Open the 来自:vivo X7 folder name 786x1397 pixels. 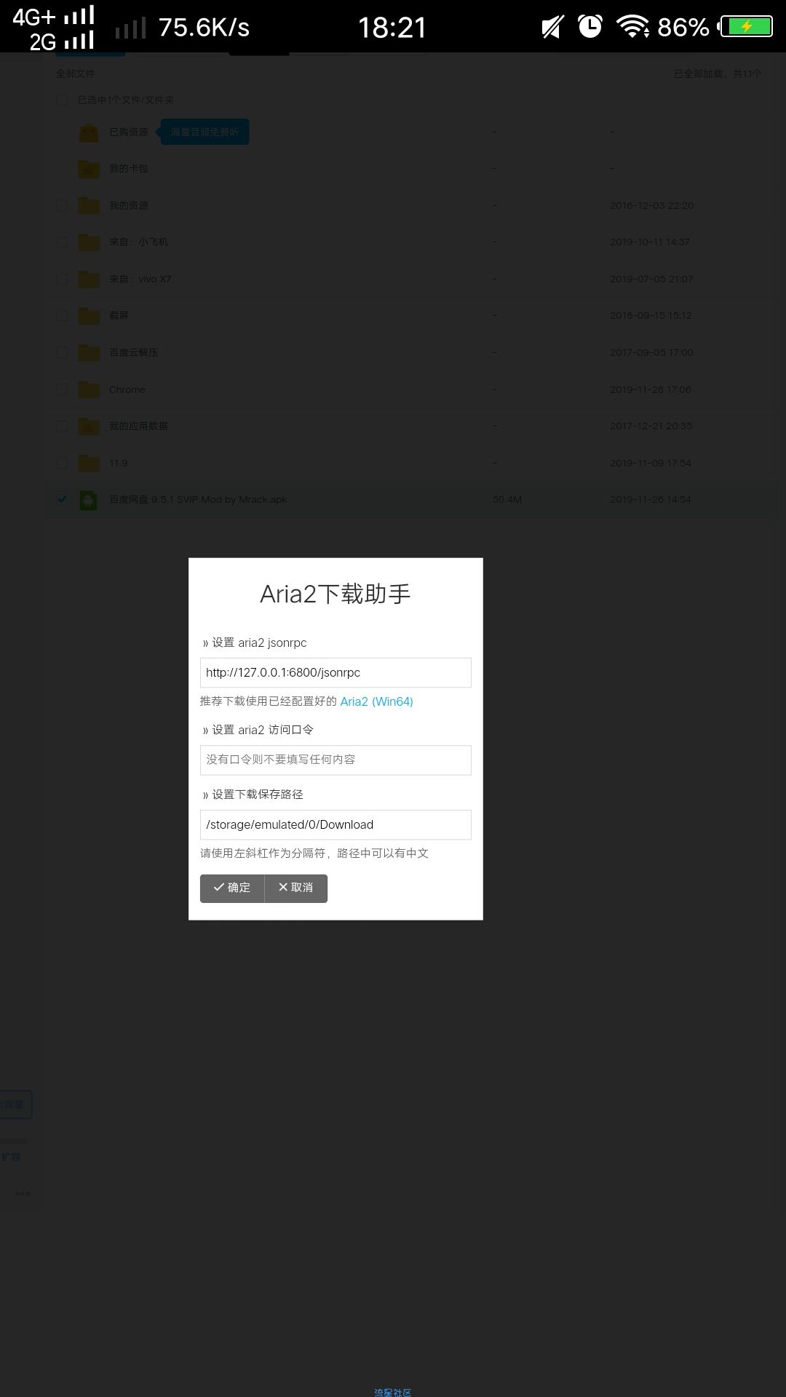(140, 279)
